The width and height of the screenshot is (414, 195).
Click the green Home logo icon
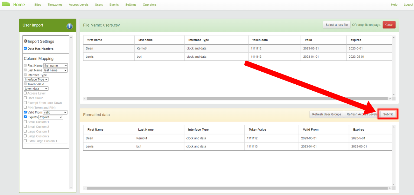pyautogui.click(x=6, y=4)
